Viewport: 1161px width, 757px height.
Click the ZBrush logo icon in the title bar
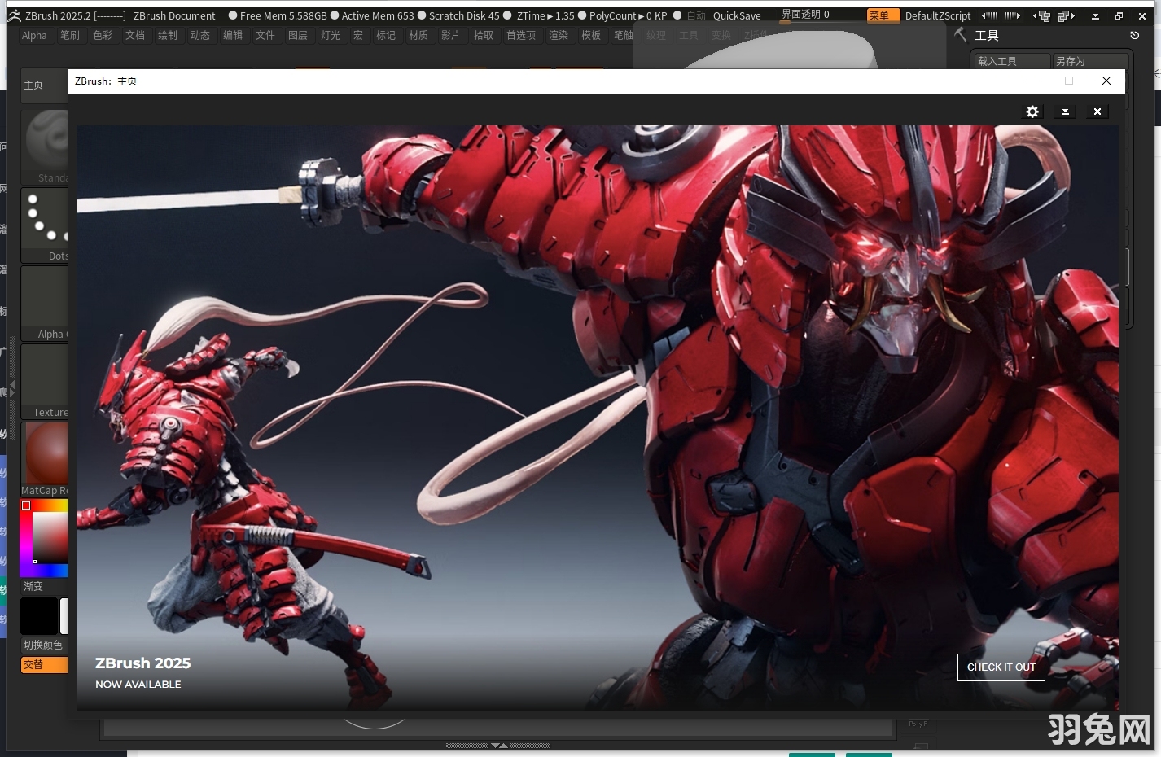coord(14,15)
